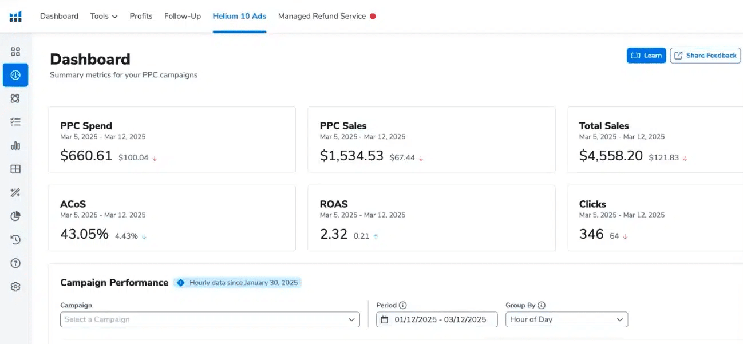Image resolution: width=743 pixels, height=344 pixels.
Task: Click the info icon beside Period
Action: coord(402,306)
